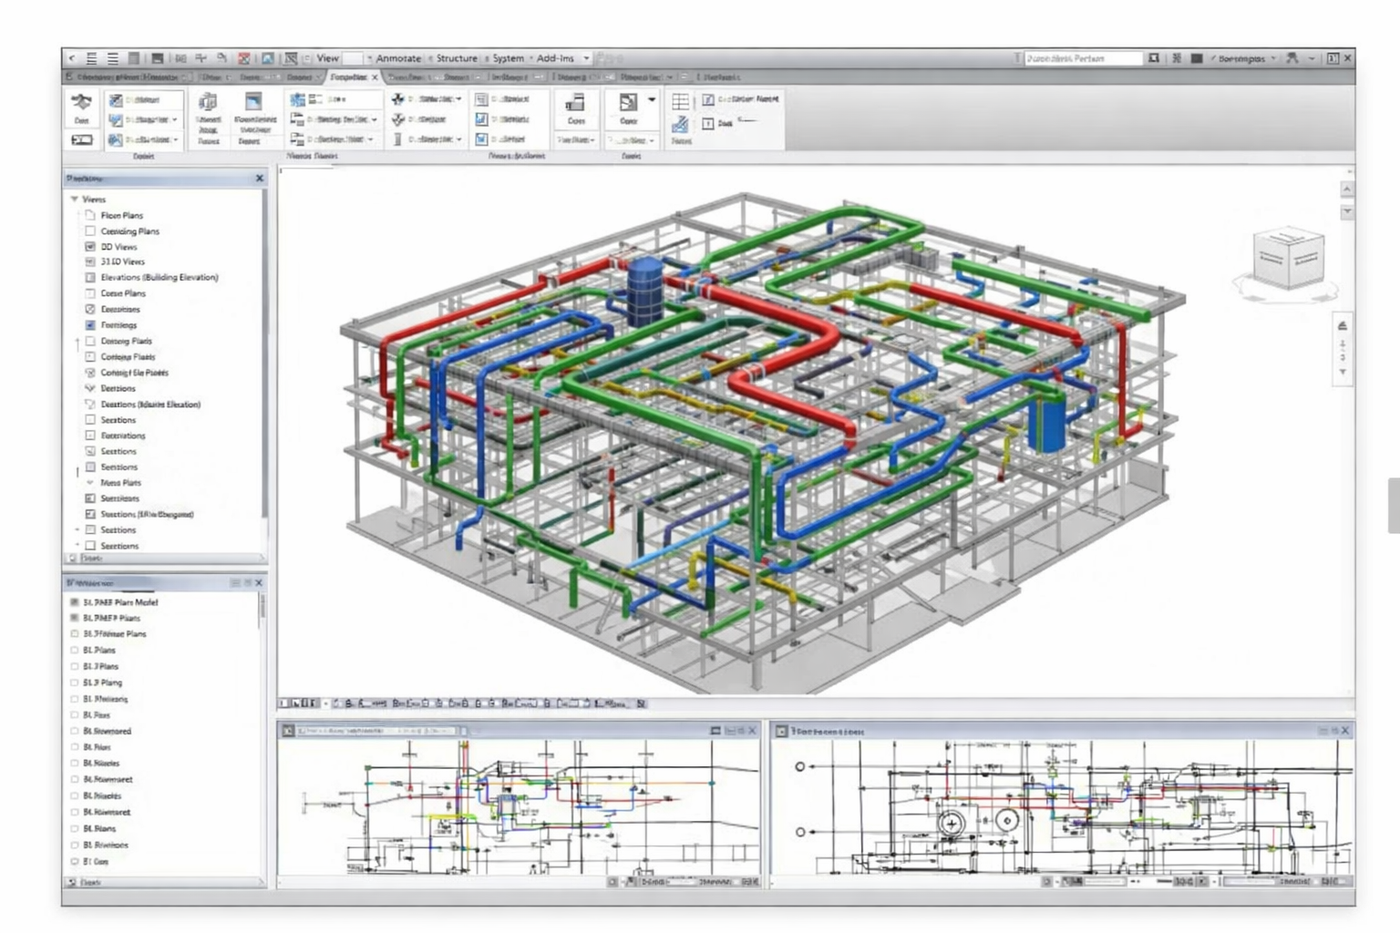The height and width of the screenshot is (933, 1400).
Task: Open the Annotate menu
Action: (x=398, y=58)
